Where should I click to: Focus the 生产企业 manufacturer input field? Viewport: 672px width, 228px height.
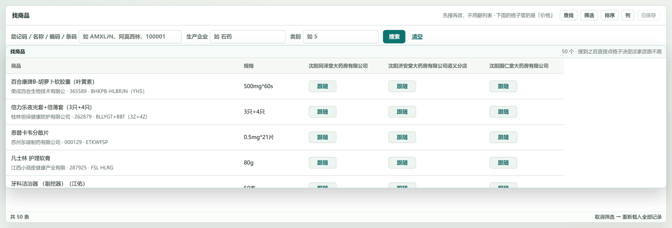(247, 37)
